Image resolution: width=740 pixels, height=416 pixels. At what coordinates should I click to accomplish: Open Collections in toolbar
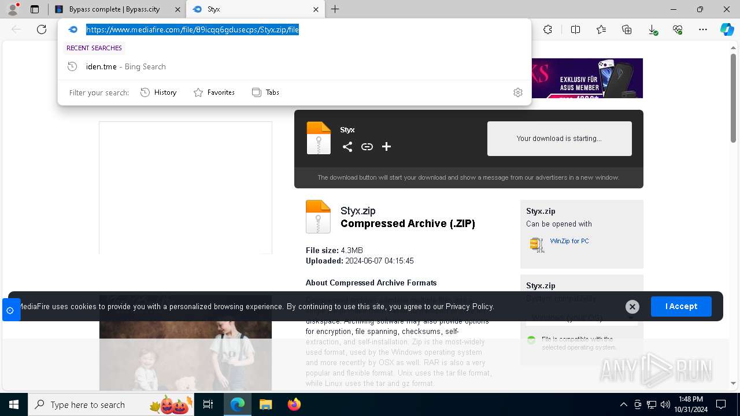coord(627,29)
